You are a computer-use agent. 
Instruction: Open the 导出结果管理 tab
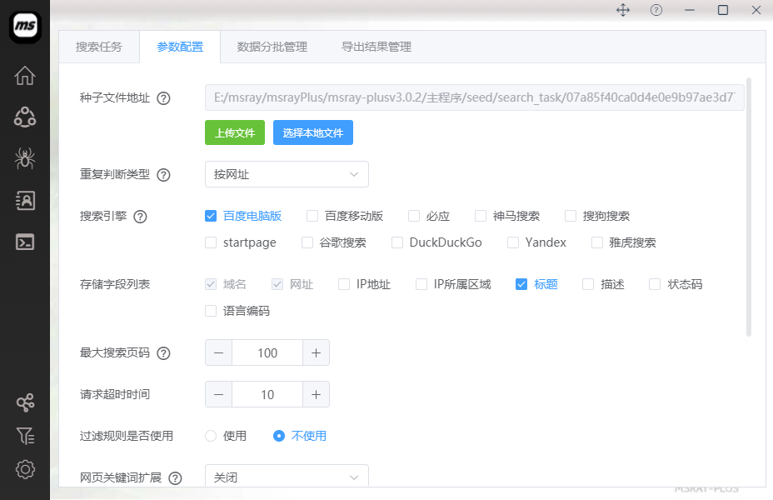coord(376,47)
